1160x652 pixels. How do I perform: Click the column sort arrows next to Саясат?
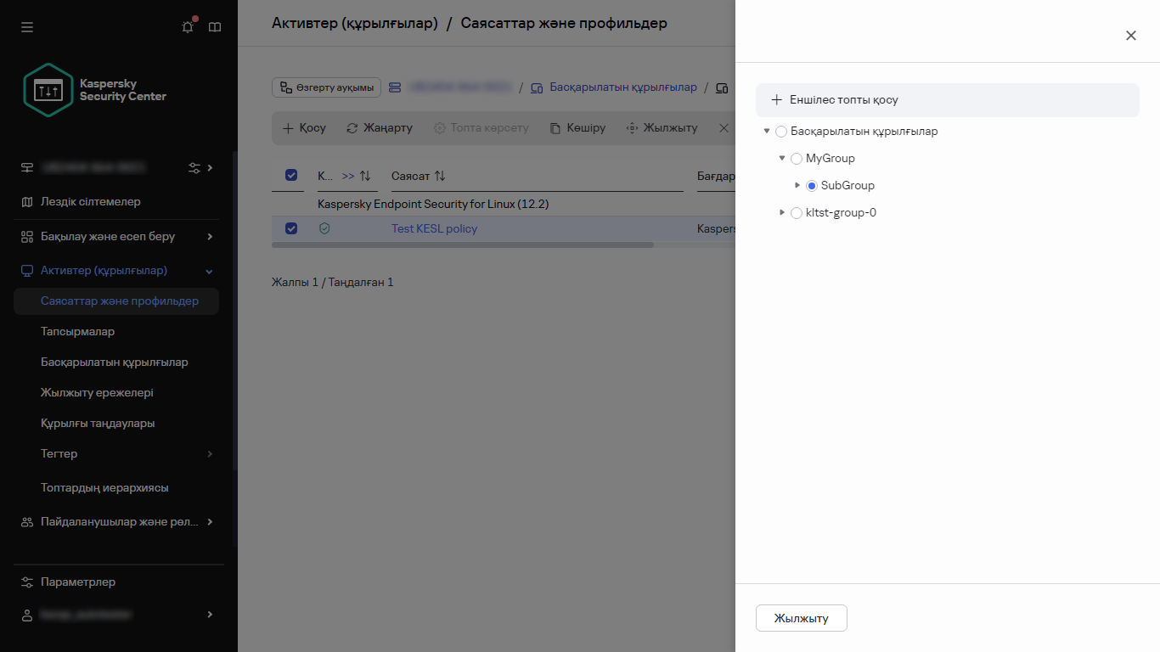tap(440, 176)
